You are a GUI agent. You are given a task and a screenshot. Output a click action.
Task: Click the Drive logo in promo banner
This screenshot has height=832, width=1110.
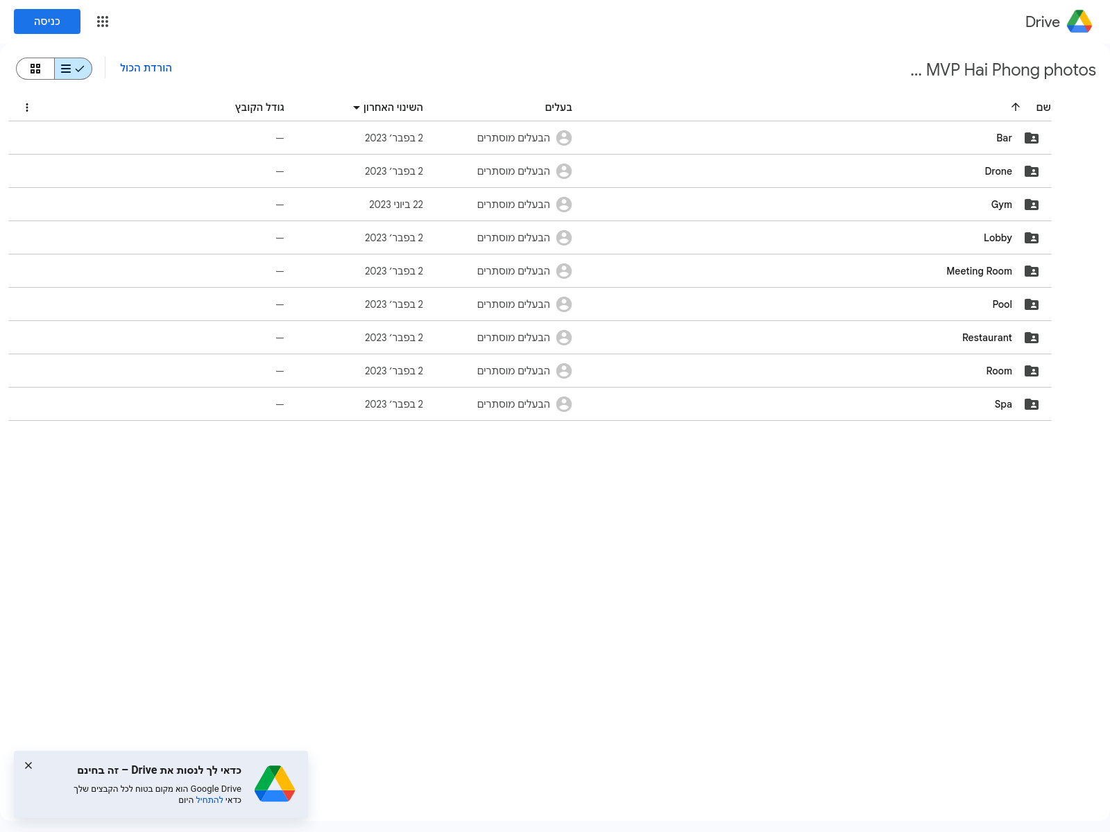[x=275, y=783]
